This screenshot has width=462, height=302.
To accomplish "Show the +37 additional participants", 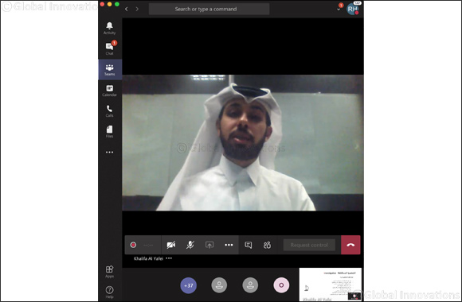I will 188,285.
